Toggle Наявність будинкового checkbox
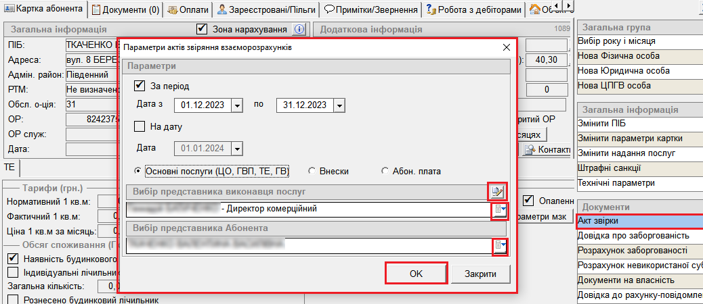Image resolution: width=703 pixels, height=304 pixels. pyautogui.click(x=13, y=259)
